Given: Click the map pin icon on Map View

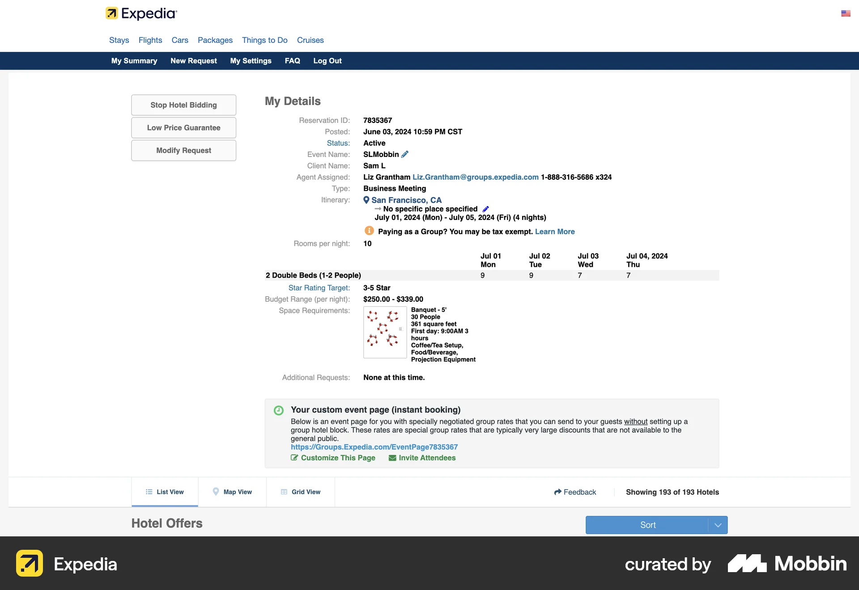Looking at the screenshot, I should [x=216, y=492].
